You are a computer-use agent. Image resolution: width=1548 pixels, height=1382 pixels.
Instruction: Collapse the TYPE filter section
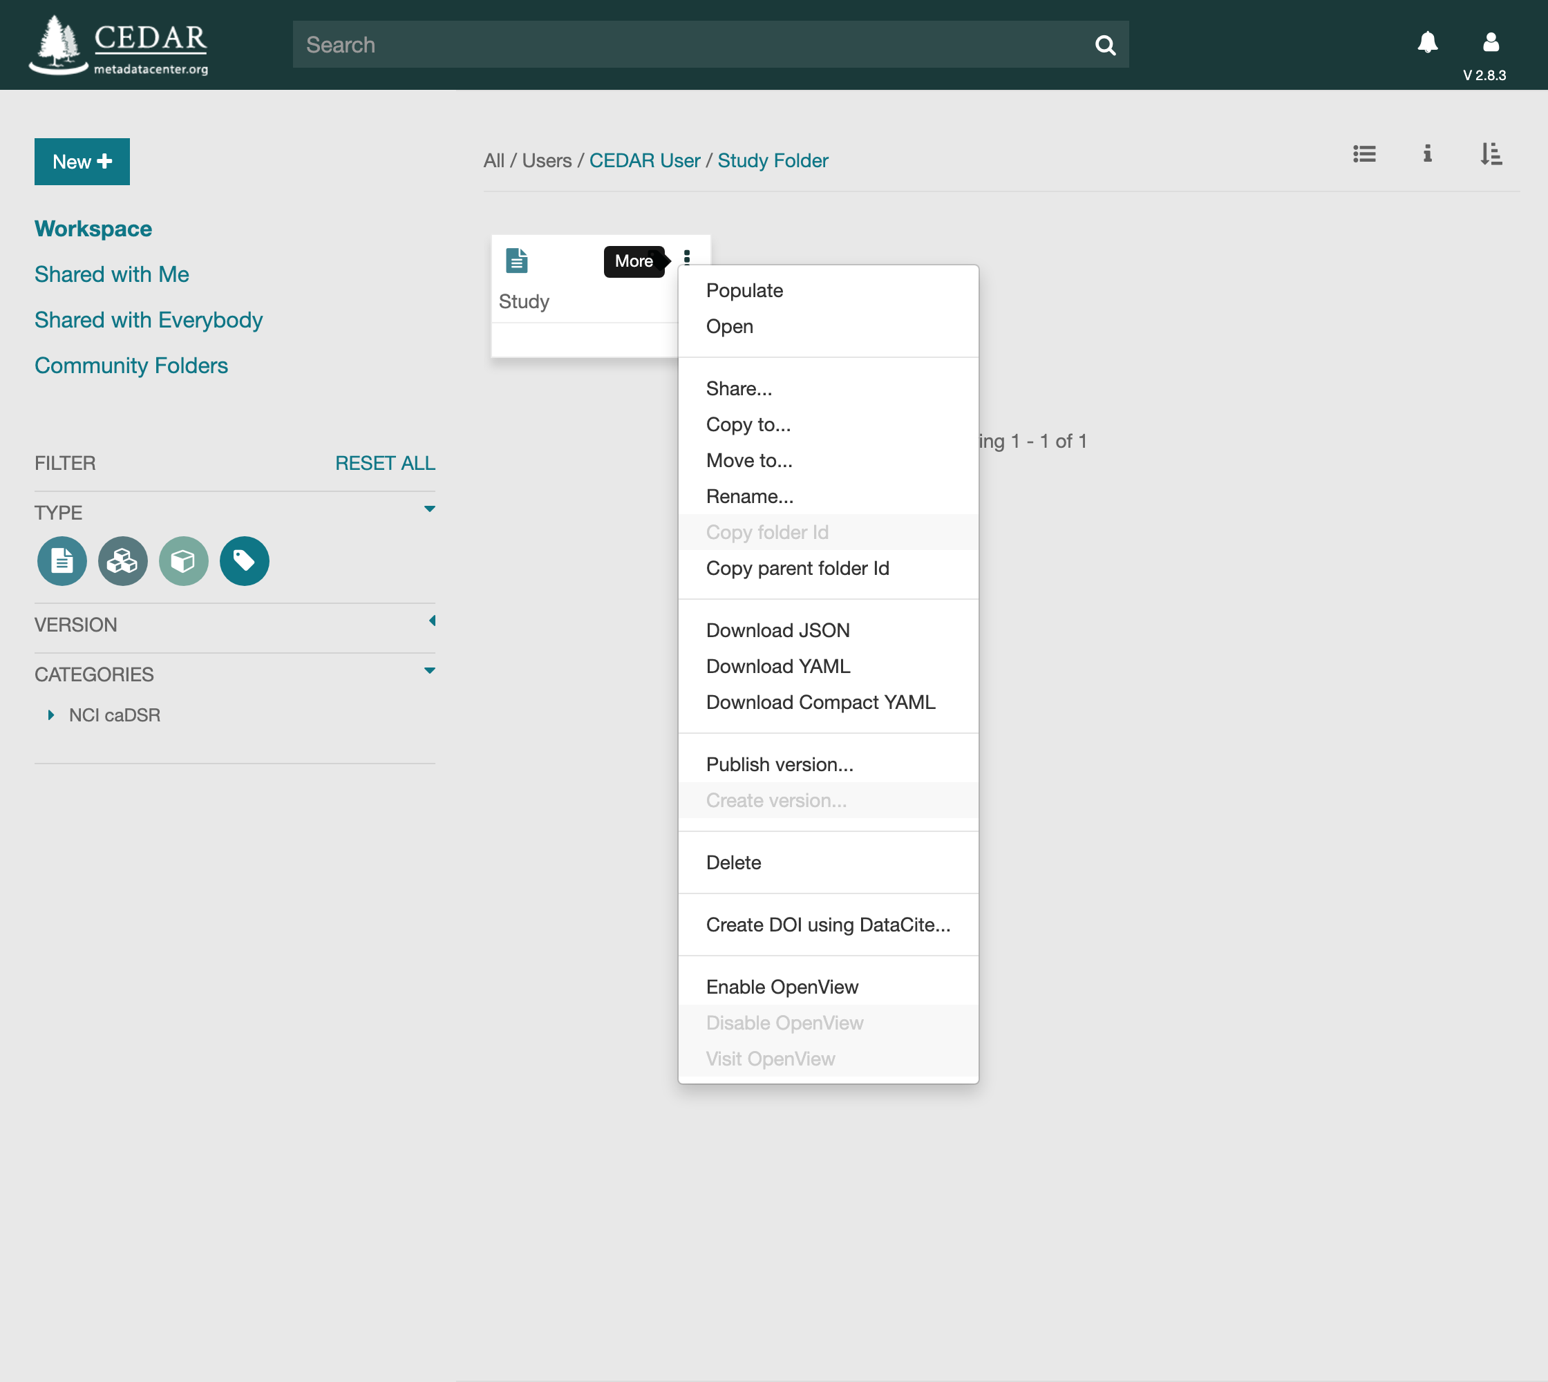click(x=429, y=509)
